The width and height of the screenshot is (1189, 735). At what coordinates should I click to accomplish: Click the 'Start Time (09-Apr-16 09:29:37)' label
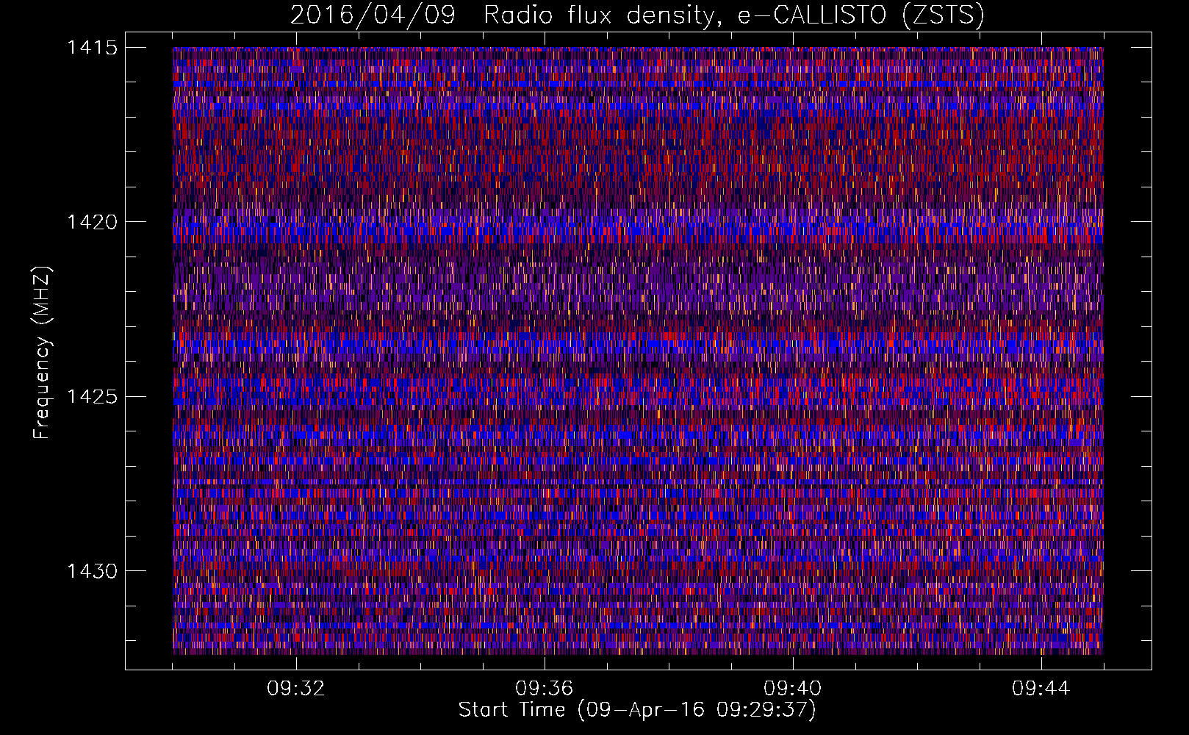(x=637, y=710)
